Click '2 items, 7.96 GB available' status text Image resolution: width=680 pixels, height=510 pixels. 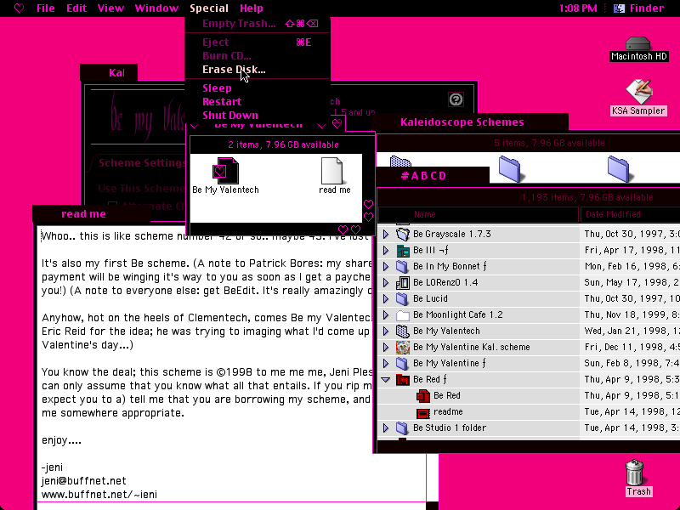point(283,144)
